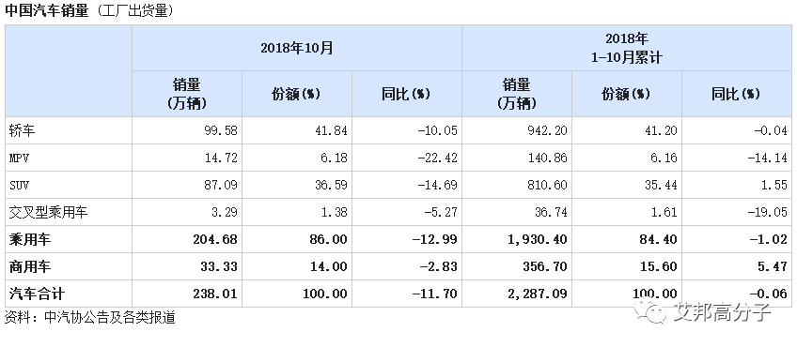Click the 商用车 row label
This screenshot has width=797, height=347.
29,266
